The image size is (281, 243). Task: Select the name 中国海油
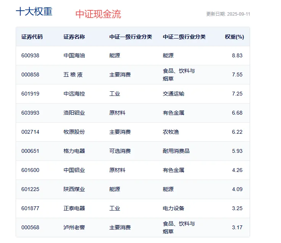coord(74,55)
